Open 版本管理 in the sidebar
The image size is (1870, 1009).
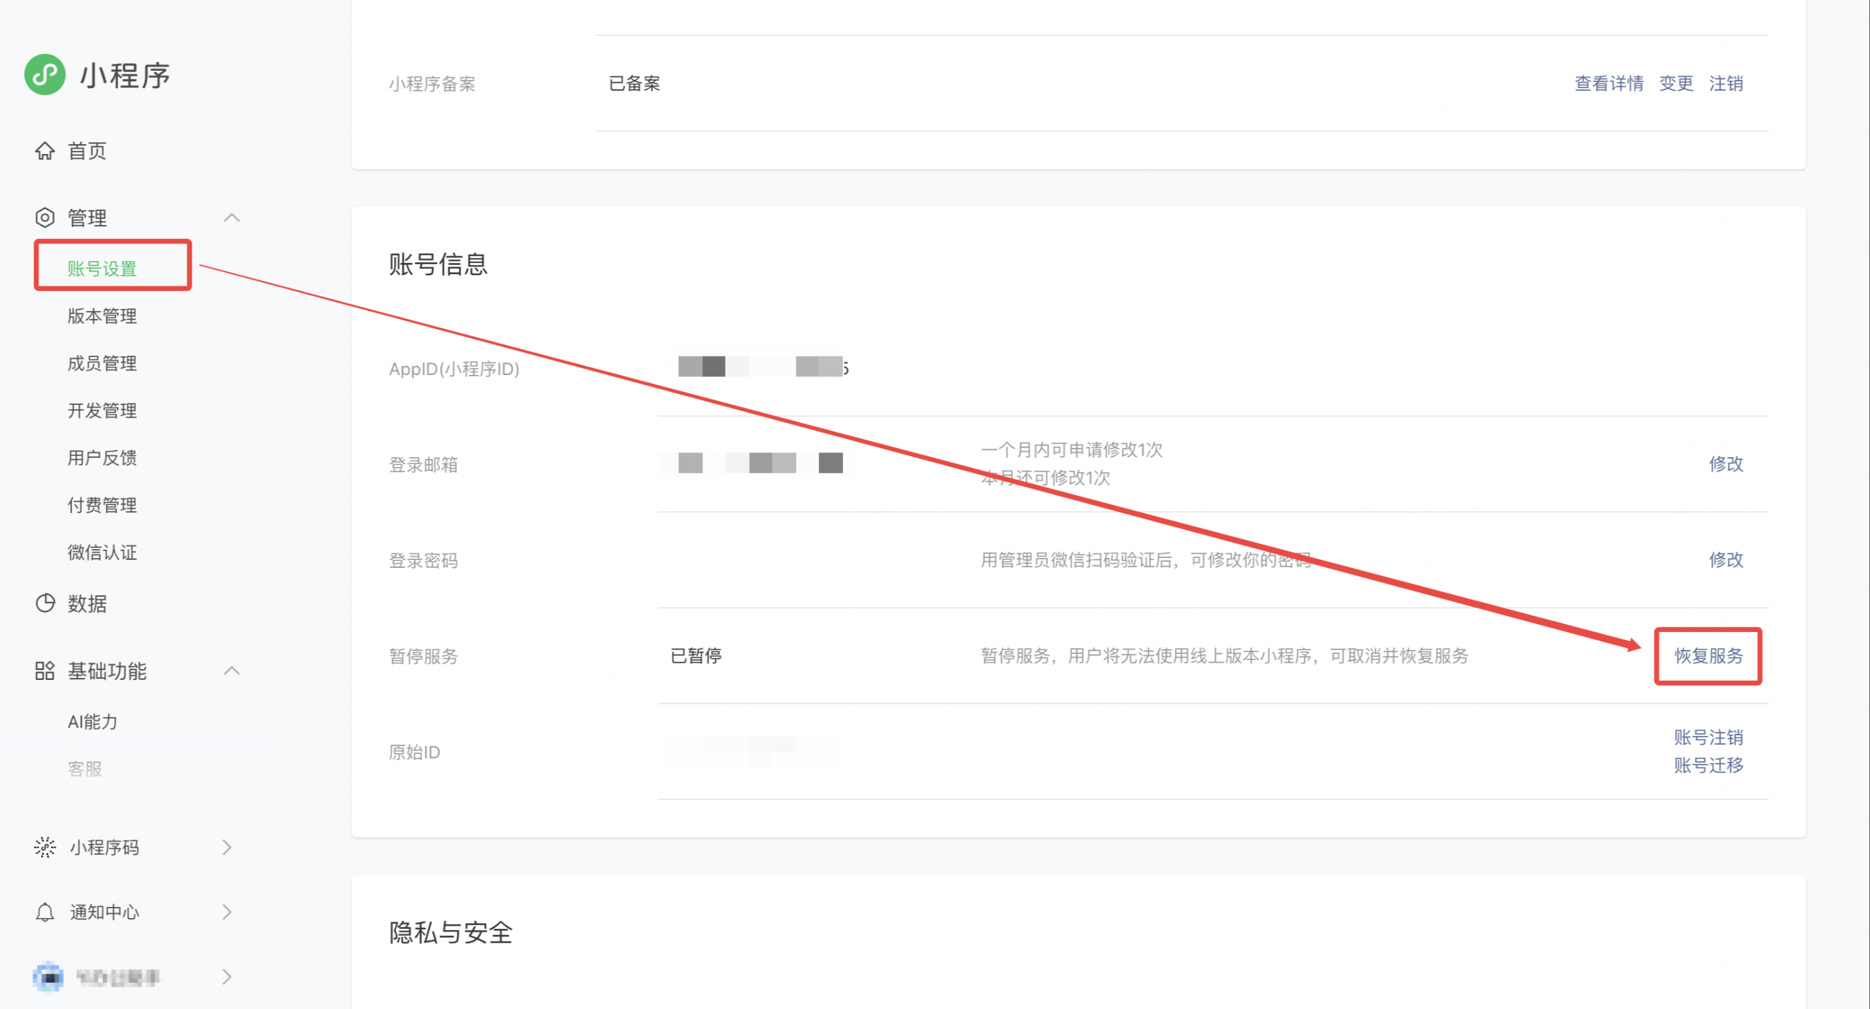(x=102, y=316)
